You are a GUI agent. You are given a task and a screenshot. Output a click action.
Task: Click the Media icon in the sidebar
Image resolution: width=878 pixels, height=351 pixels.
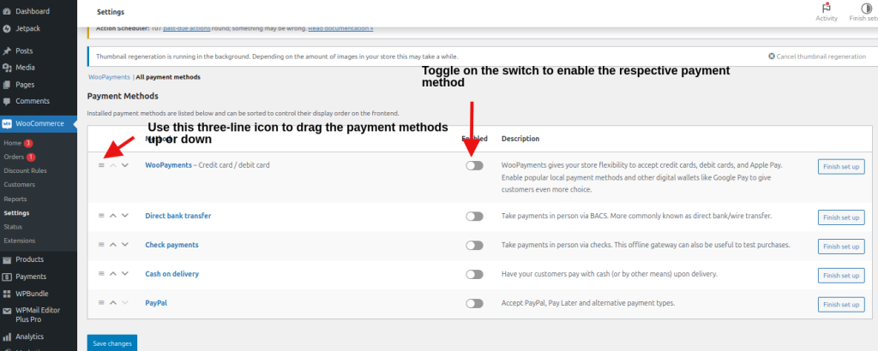tap(7, 68)
